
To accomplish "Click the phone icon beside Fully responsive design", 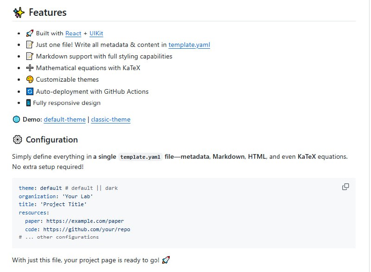I will (29, 103).
